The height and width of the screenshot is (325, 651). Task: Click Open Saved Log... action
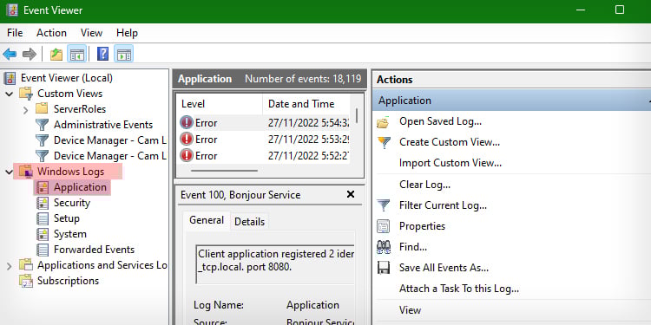[440, 121]
